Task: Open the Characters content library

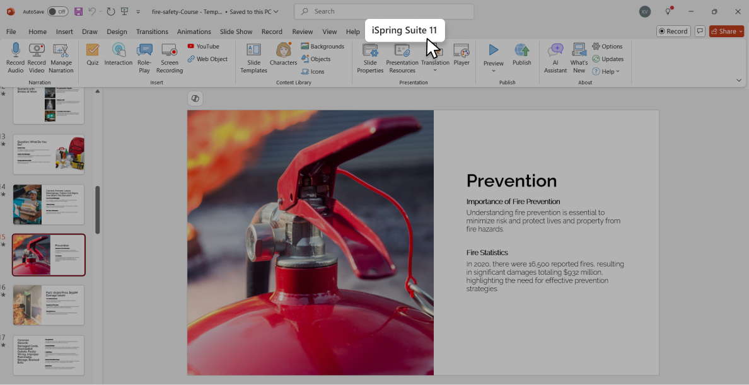Action: [x=283, y=50]
